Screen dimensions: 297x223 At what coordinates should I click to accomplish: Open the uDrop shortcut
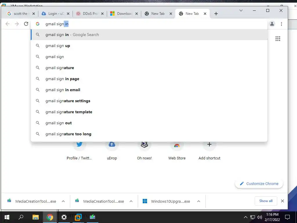tap(112, 151)
